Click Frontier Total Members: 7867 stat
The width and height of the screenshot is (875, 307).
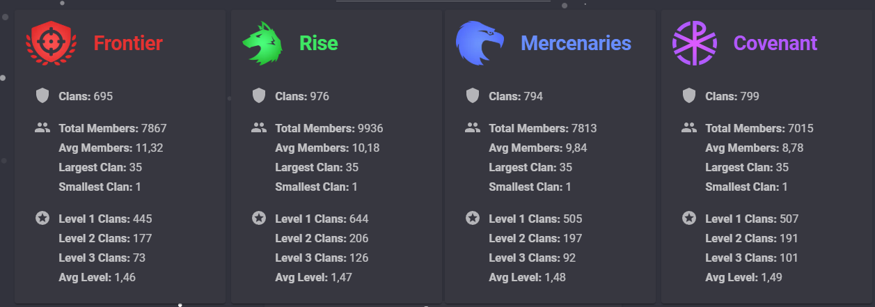113,128
